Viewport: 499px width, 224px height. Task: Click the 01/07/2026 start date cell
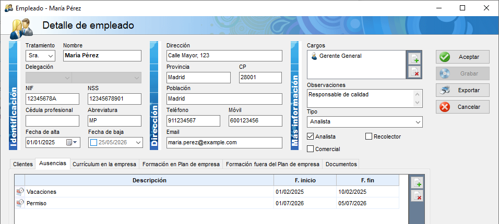(x=305, y=203)
